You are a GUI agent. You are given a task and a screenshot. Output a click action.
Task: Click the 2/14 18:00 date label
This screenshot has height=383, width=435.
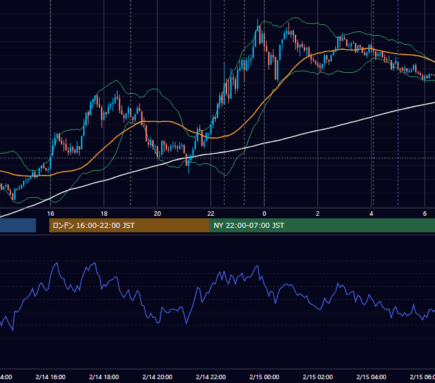pos(104,377)
